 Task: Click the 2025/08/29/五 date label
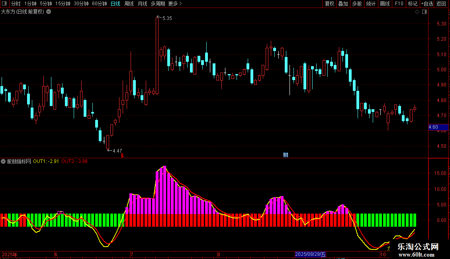click(x=310, y=254)
